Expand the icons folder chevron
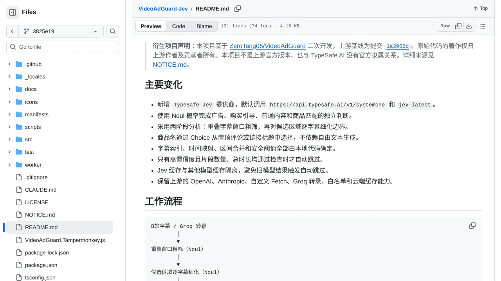501x281 pixels. (x=9, y=102)
